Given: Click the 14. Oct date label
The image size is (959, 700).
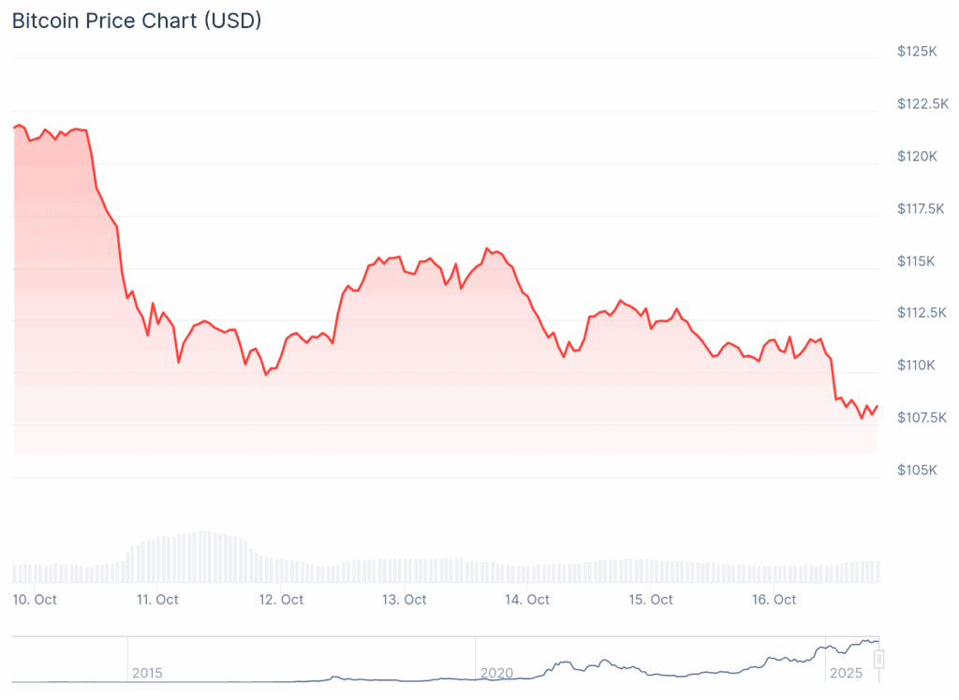Looking at the screenshot, I should tap(526, 600).
